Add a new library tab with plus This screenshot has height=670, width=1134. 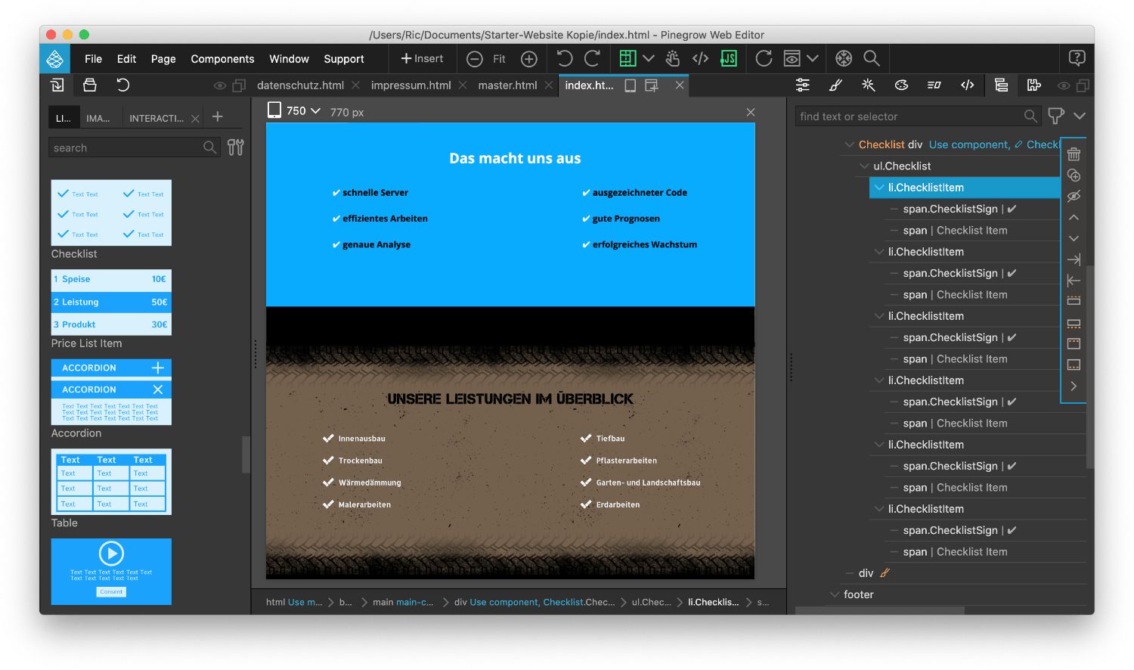tap(218, 116)
